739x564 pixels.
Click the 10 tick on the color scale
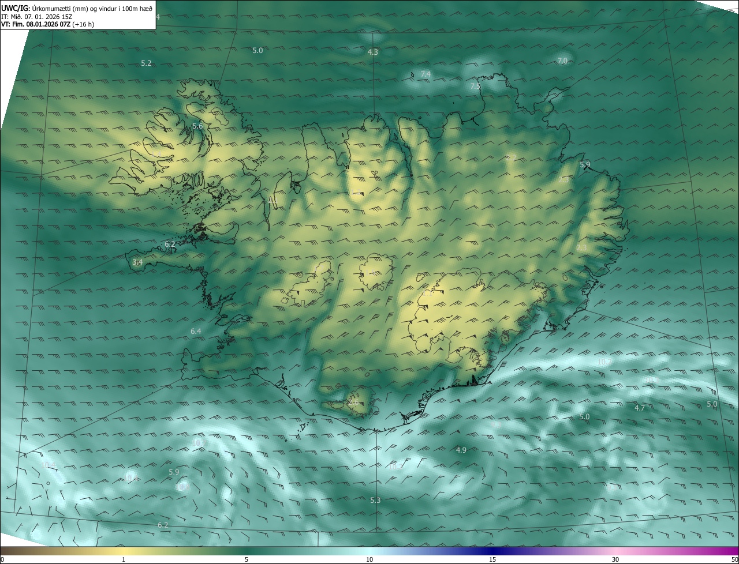tap(369, 559)
